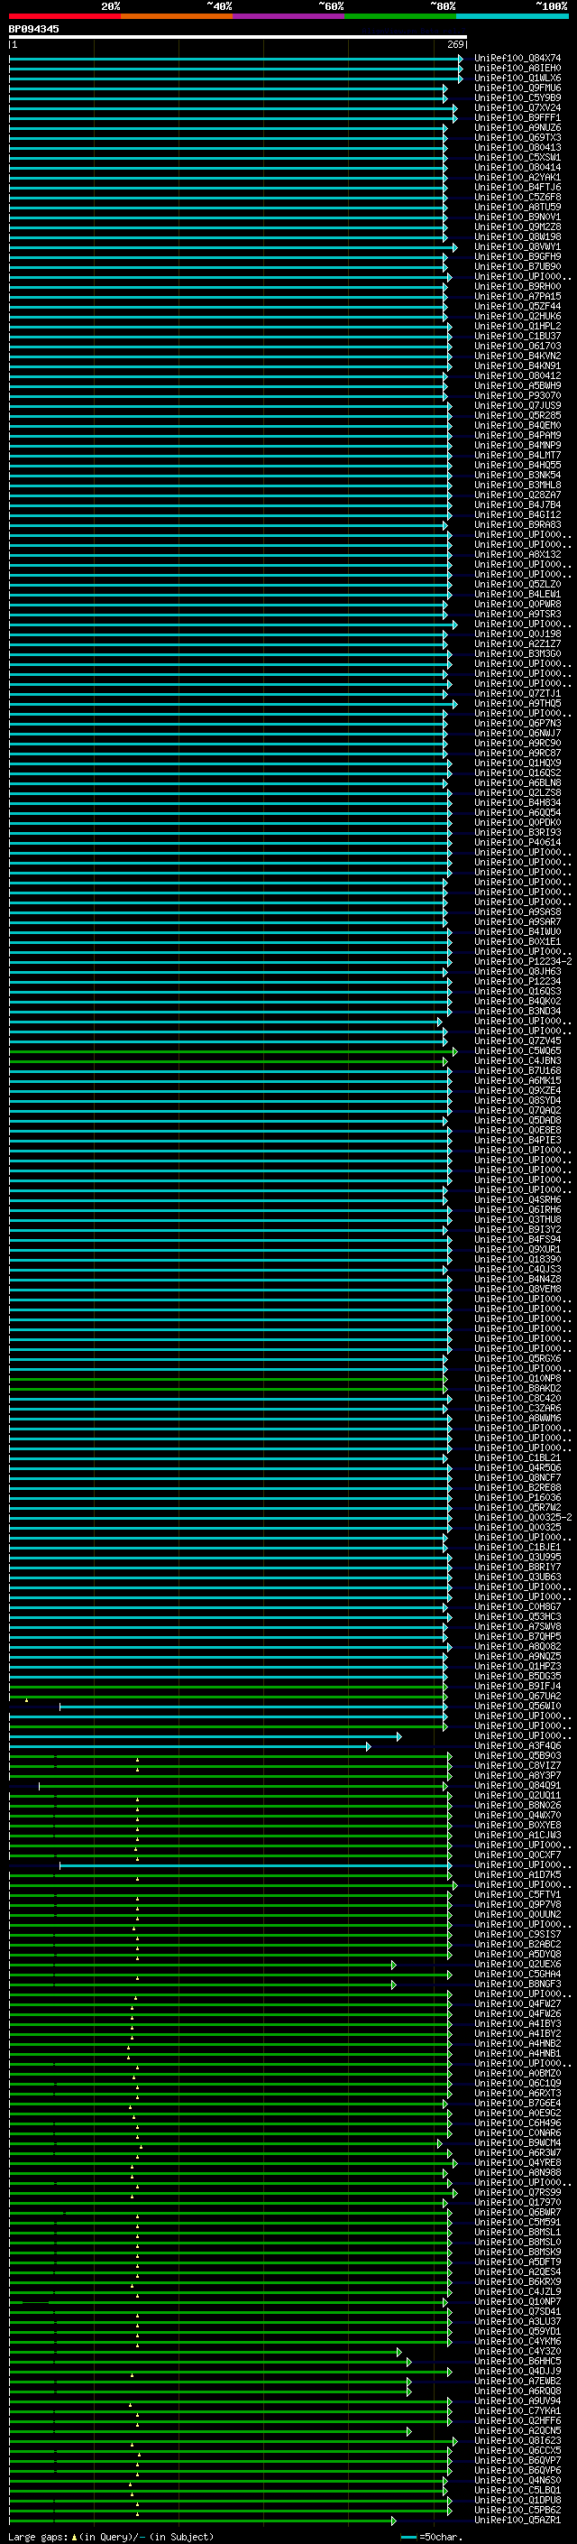This screenshot has width=577, height=2544.
Task: Select hit label UniRef100_B4KN91
Action: point(517,366)
